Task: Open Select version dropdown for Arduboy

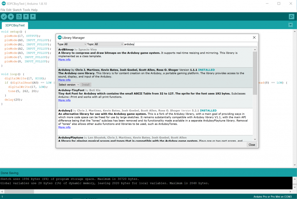Action: (69, 84)
